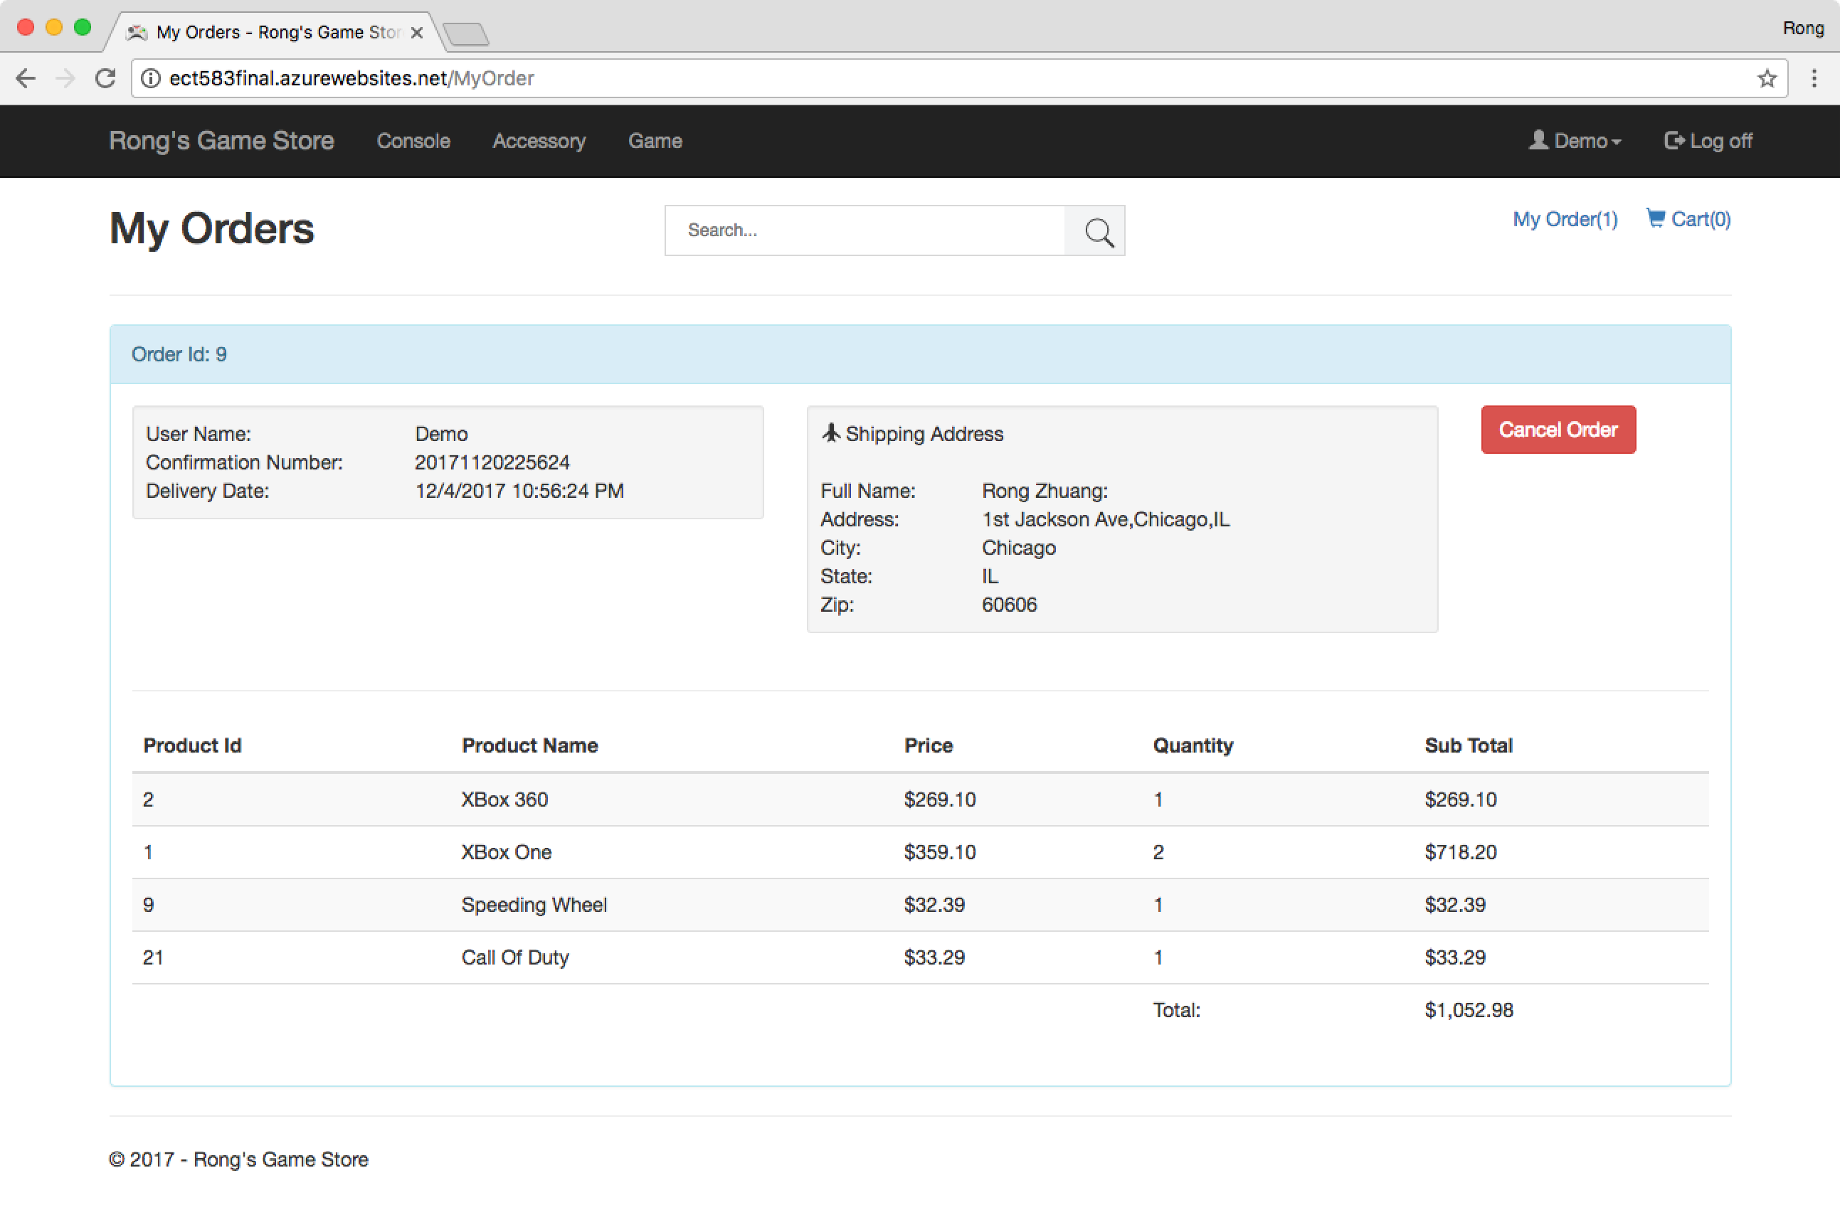Click the XBox 360 product name

click(504, 799)
